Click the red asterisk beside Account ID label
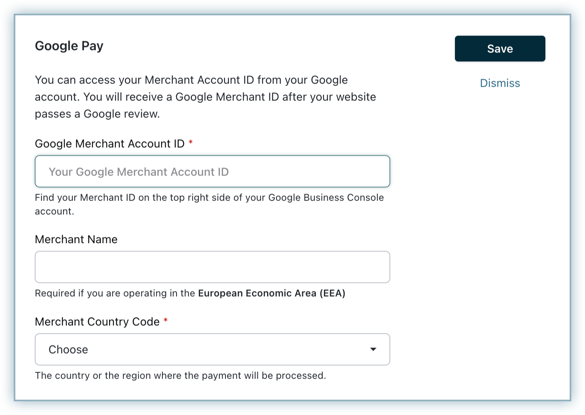Screen dimensions: 585x415 [191, 143]
